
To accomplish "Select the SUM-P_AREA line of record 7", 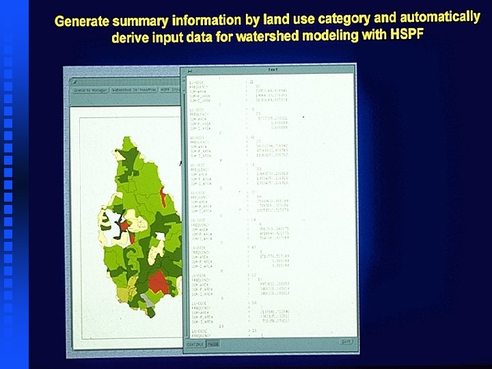I will coord(240,261).
